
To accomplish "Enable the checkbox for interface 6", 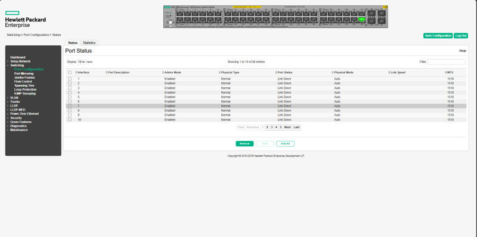I will tap(70, 101).
